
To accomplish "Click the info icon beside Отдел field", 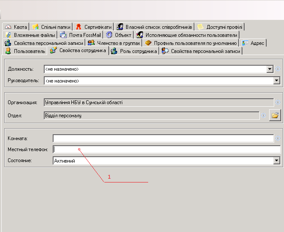I will [263, 115].
